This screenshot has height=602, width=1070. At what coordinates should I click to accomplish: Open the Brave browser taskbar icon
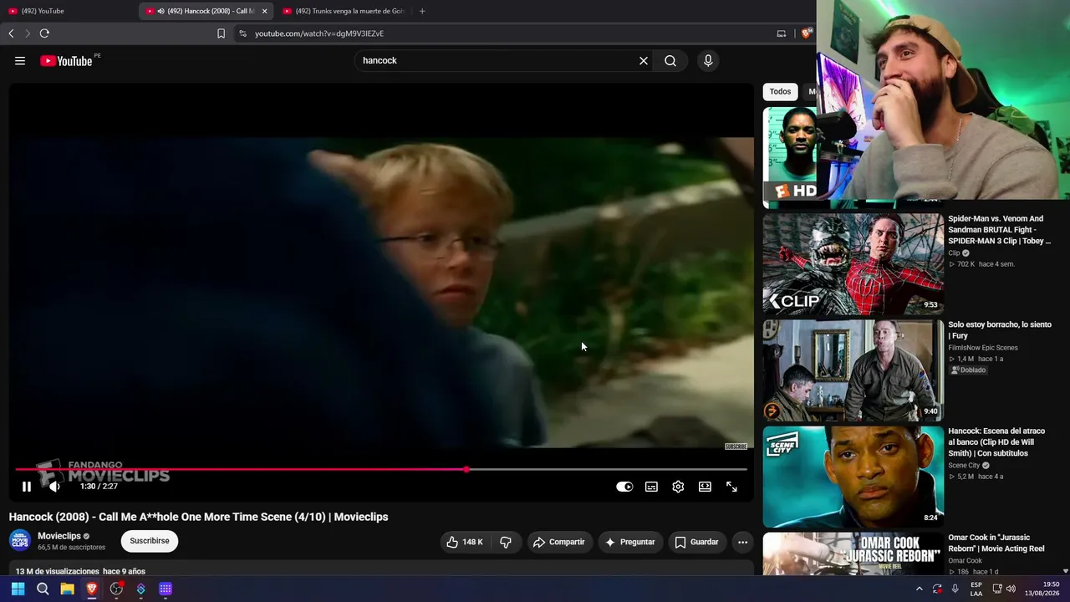pyautogui.click(x=92, y=589)
